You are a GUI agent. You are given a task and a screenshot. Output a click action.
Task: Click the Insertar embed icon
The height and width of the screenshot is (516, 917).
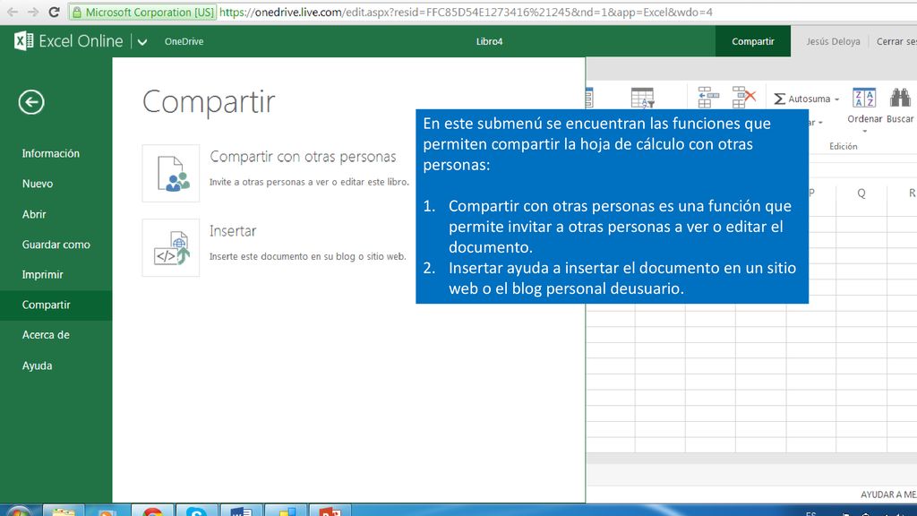click(171, 247)
